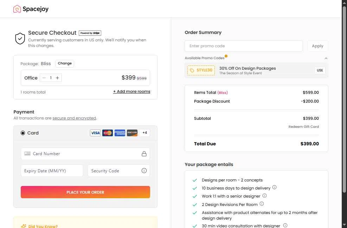Show the +4 more card types
This screenshot has width=347, height=228.
[x=144, y=132]
